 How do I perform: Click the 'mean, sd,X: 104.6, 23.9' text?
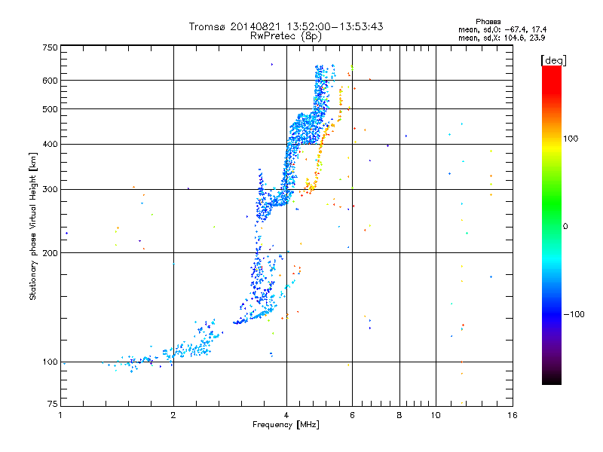pyautogui.click(x=501, y=38)
